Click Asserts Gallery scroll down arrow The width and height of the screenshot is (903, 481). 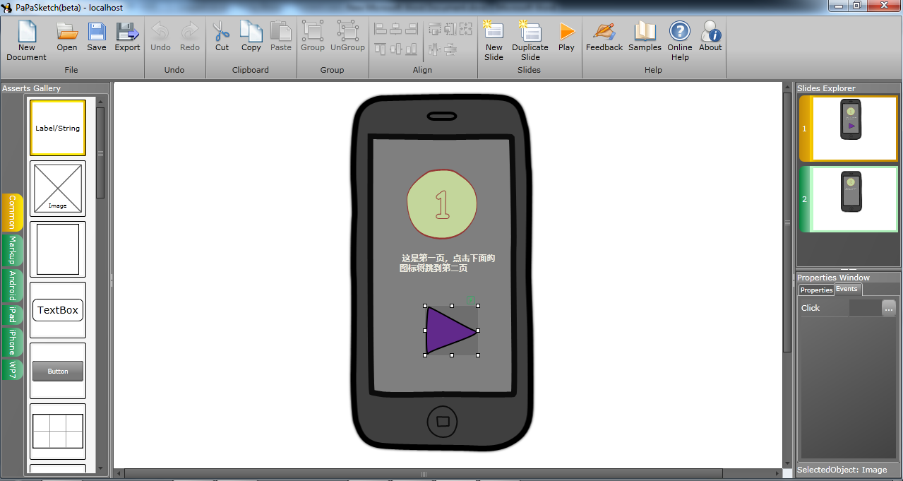(x=100, y=468)
